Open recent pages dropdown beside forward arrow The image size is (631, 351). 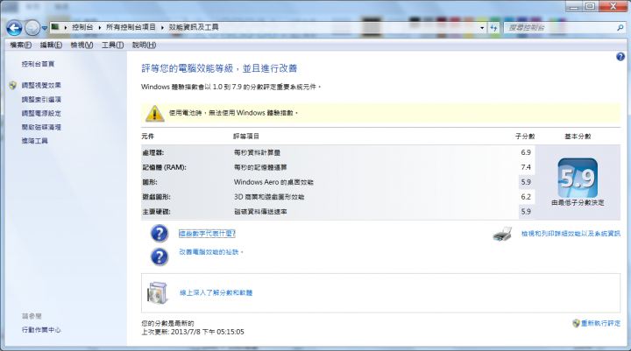pos(45,28)
